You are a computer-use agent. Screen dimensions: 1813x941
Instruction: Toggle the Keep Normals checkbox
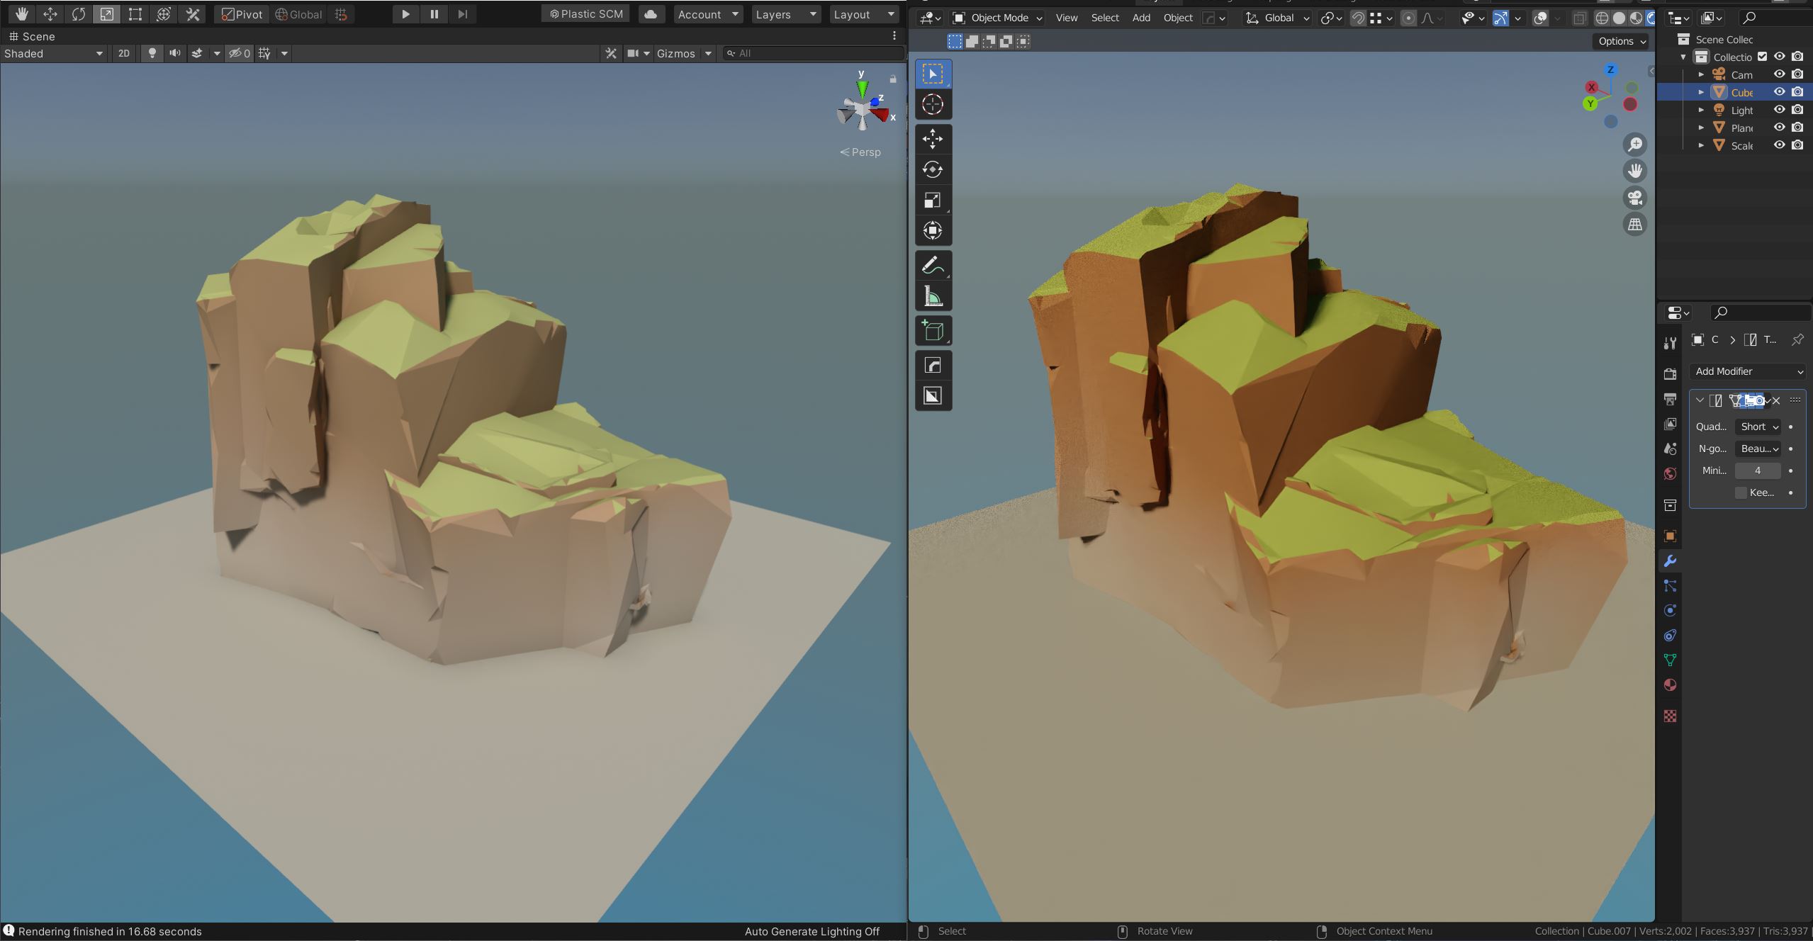coord(1741,492)
